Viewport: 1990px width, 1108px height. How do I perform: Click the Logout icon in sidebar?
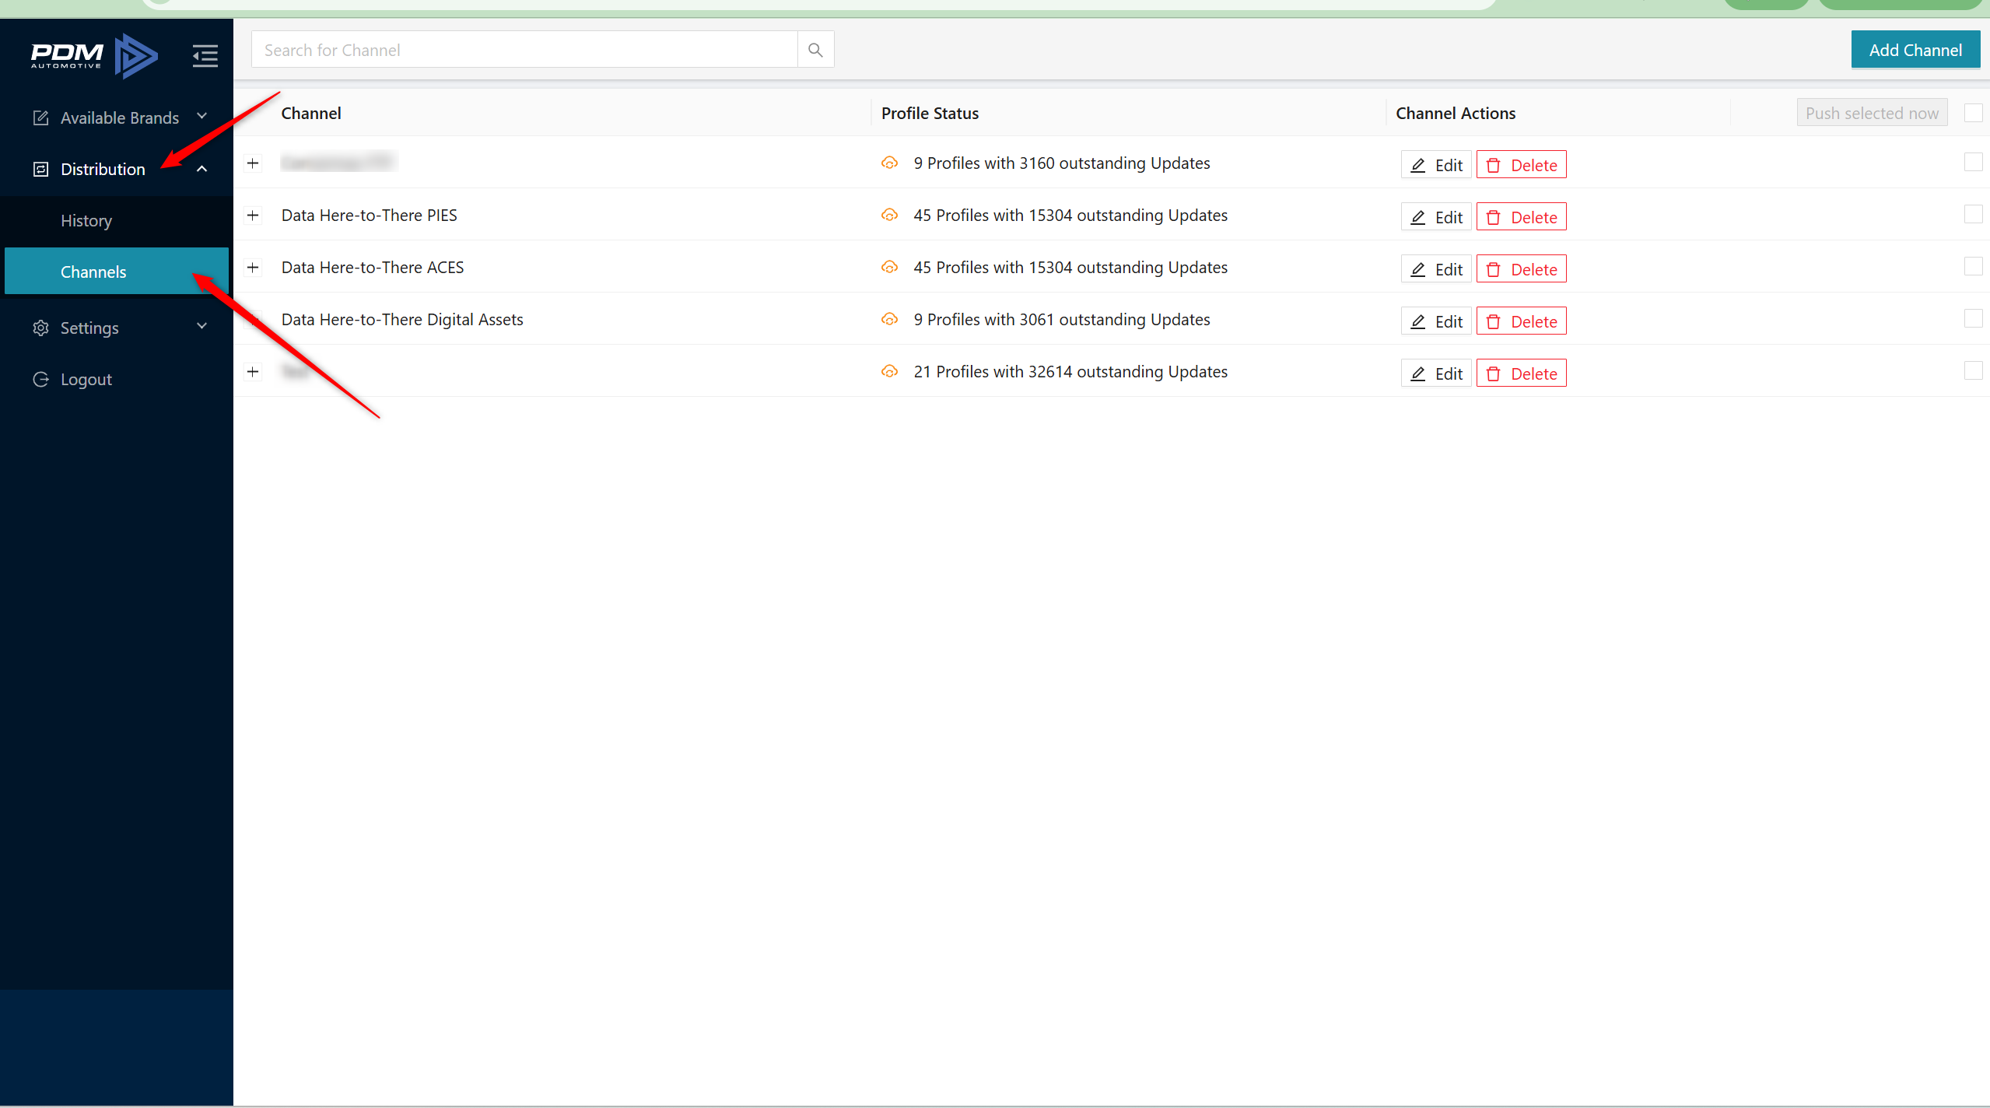pos(40,379)
